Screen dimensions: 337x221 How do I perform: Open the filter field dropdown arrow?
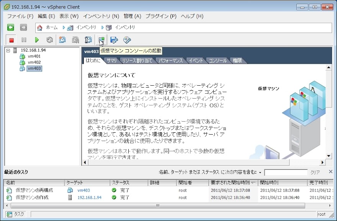(260, 172)
